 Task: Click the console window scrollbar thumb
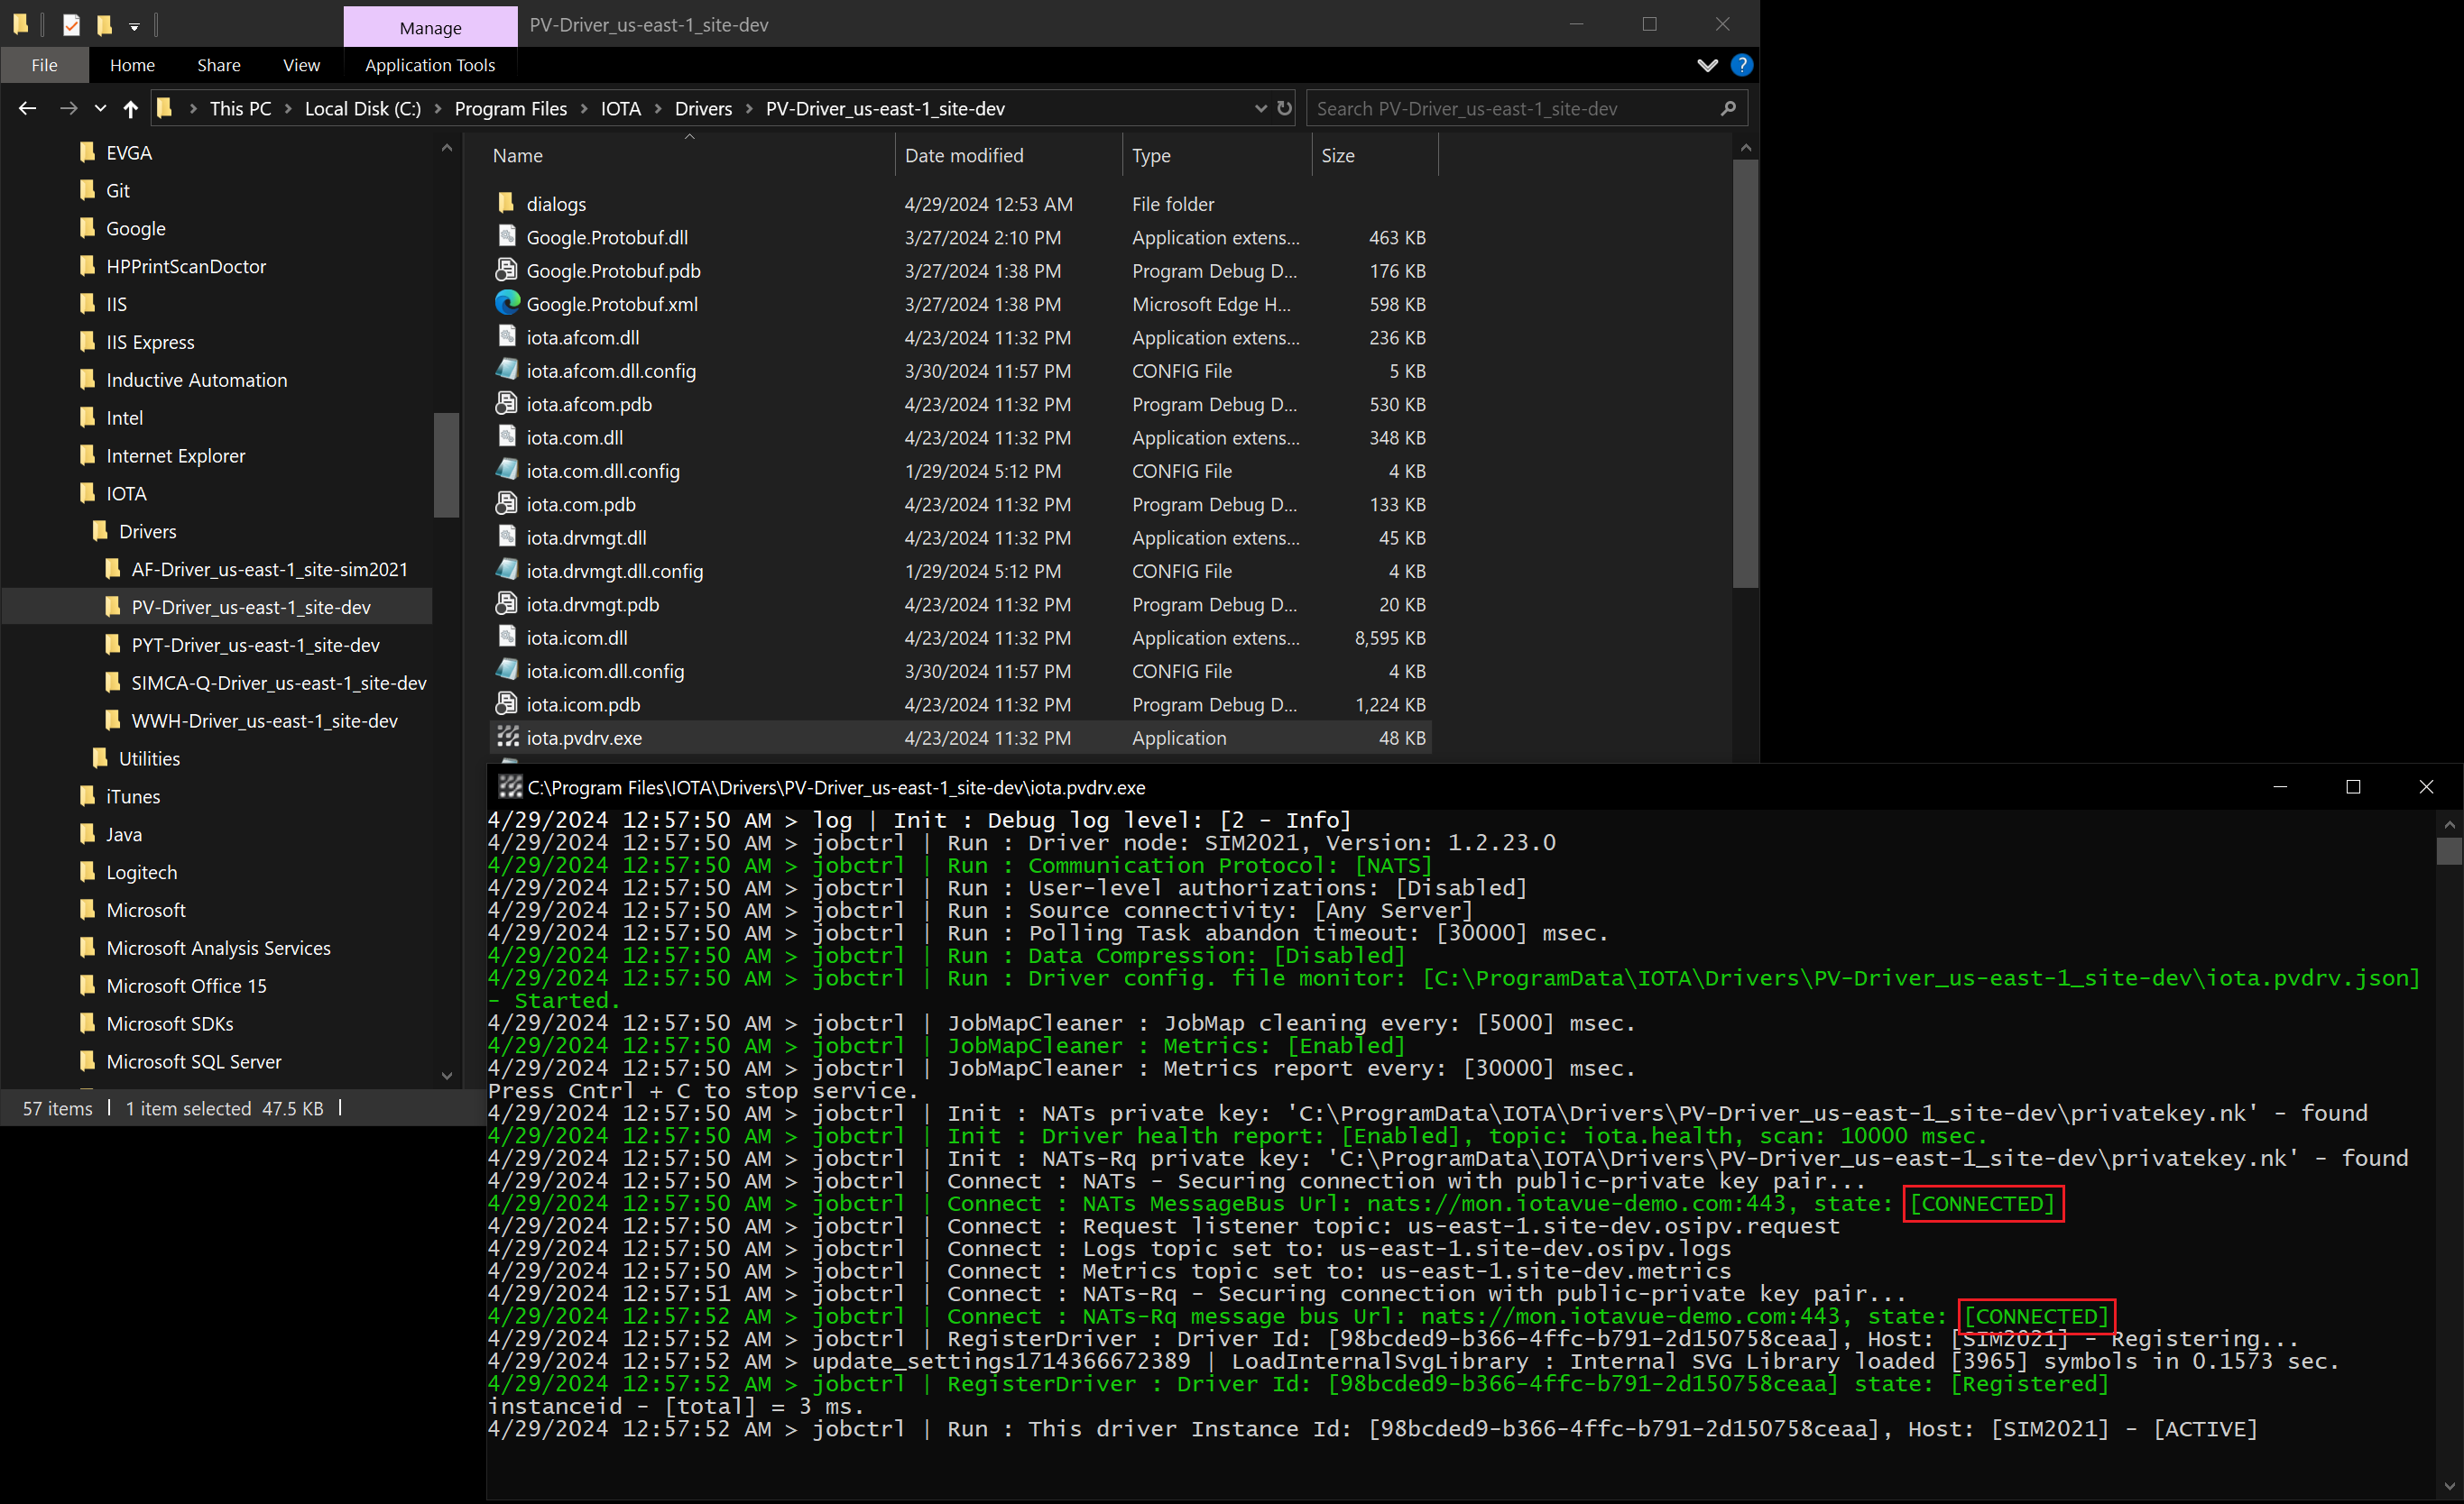tap(2449, 850)
